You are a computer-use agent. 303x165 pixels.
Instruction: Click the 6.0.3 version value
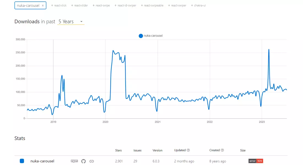(156, 161)
